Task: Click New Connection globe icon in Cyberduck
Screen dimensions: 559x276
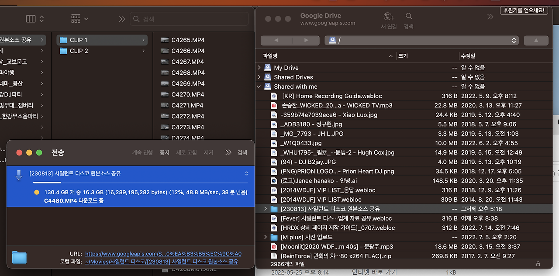Action: (x=389, y=17)
